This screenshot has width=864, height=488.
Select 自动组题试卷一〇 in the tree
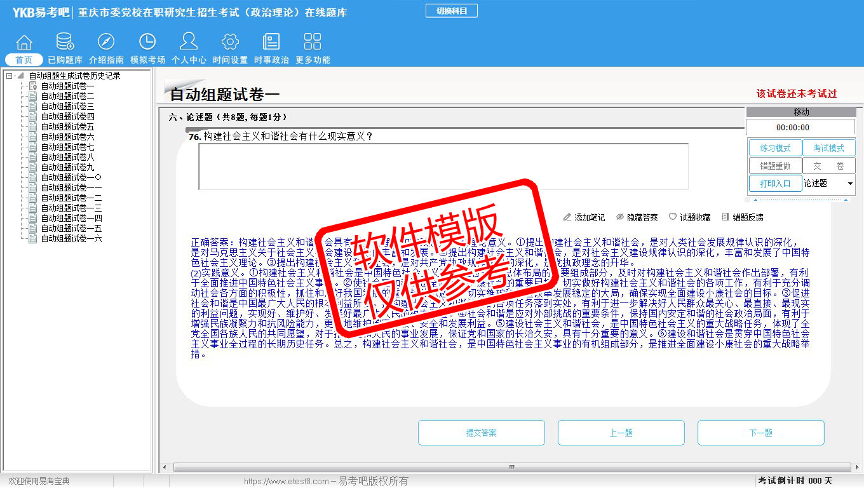pyautogui.click(x=71, y=177)
